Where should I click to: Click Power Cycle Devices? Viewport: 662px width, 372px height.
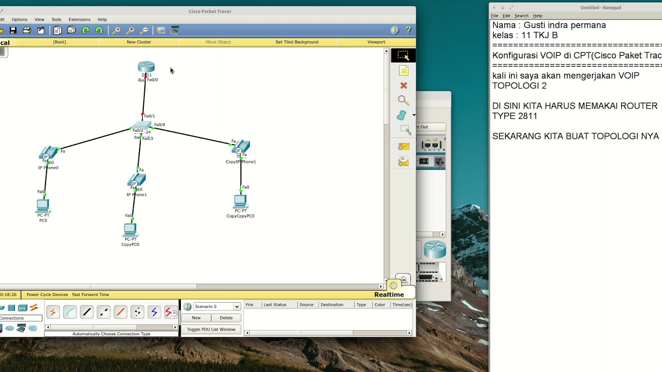tap(47, 295)
